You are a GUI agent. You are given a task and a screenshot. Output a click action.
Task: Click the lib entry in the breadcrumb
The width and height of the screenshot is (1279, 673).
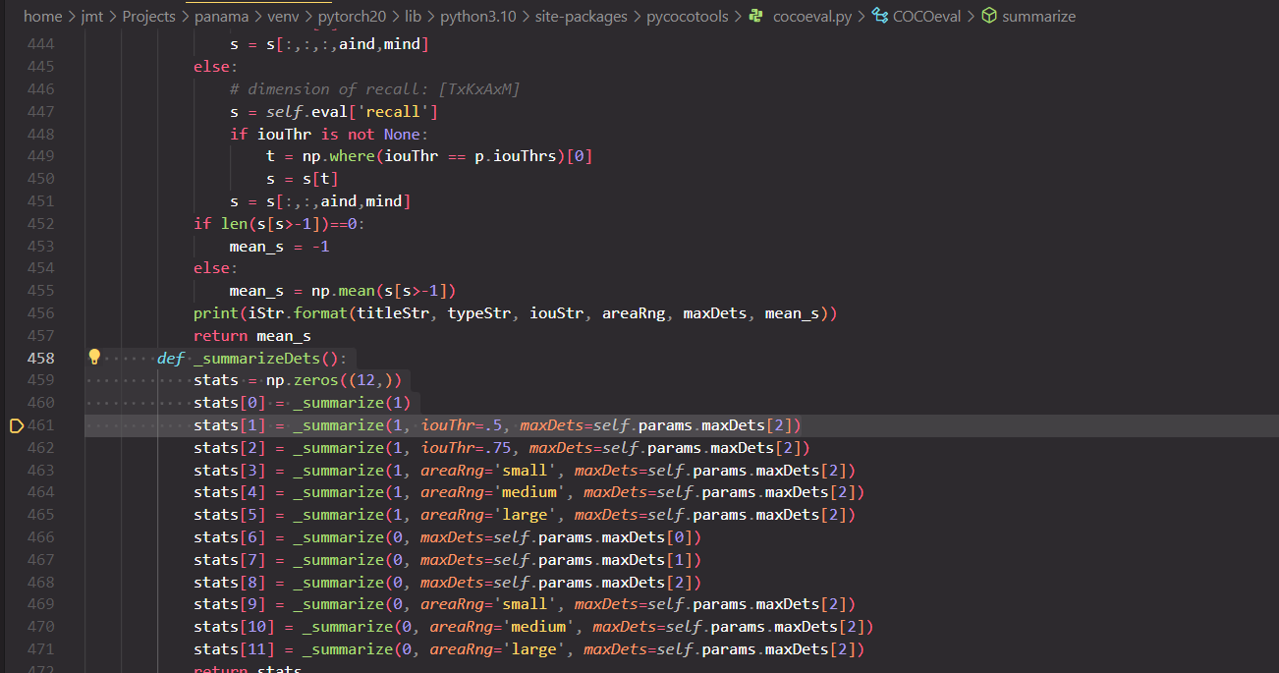tap(414, 17)
